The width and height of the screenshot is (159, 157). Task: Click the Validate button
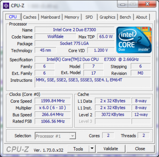tap(111, 149)
